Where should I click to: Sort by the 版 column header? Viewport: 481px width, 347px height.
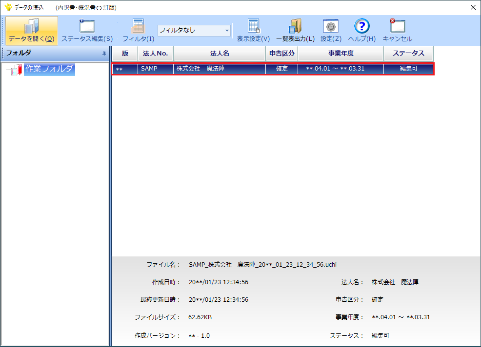point(125,54)
